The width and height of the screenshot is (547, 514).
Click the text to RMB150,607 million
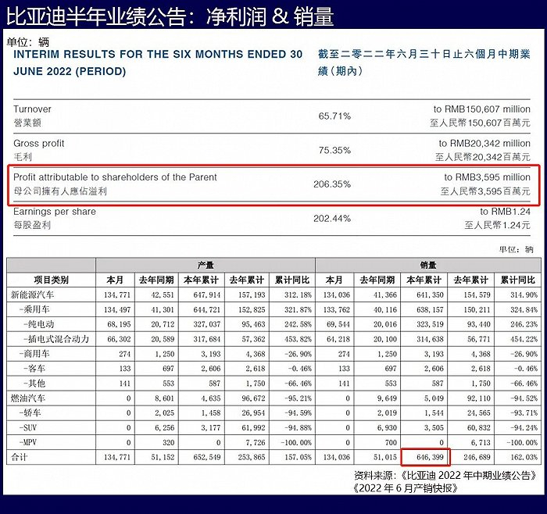[x=482, y=109]
